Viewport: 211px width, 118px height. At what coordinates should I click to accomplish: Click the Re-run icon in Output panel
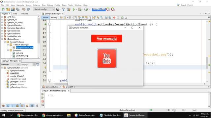43,94
